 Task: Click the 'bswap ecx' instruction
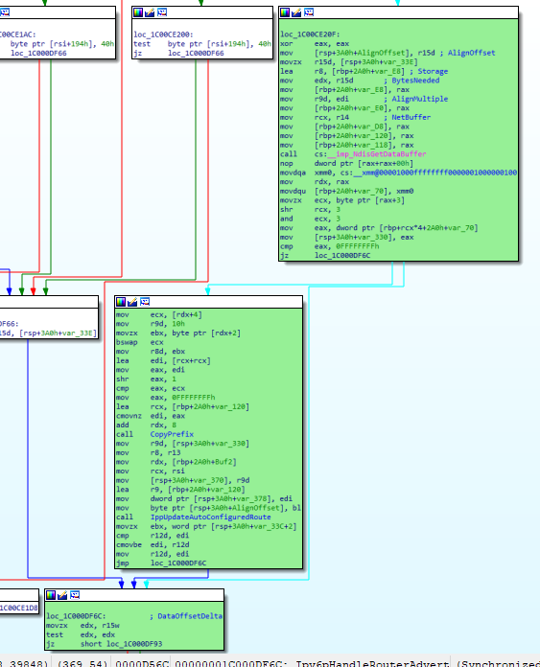pos(139,342)
